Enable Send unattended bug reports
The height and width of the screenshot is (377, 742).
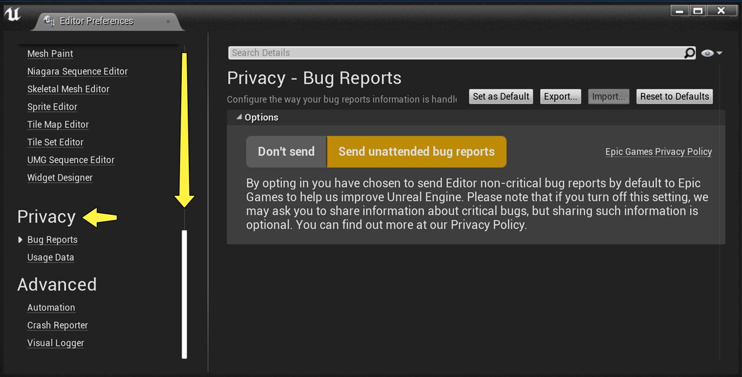(417, 151)
